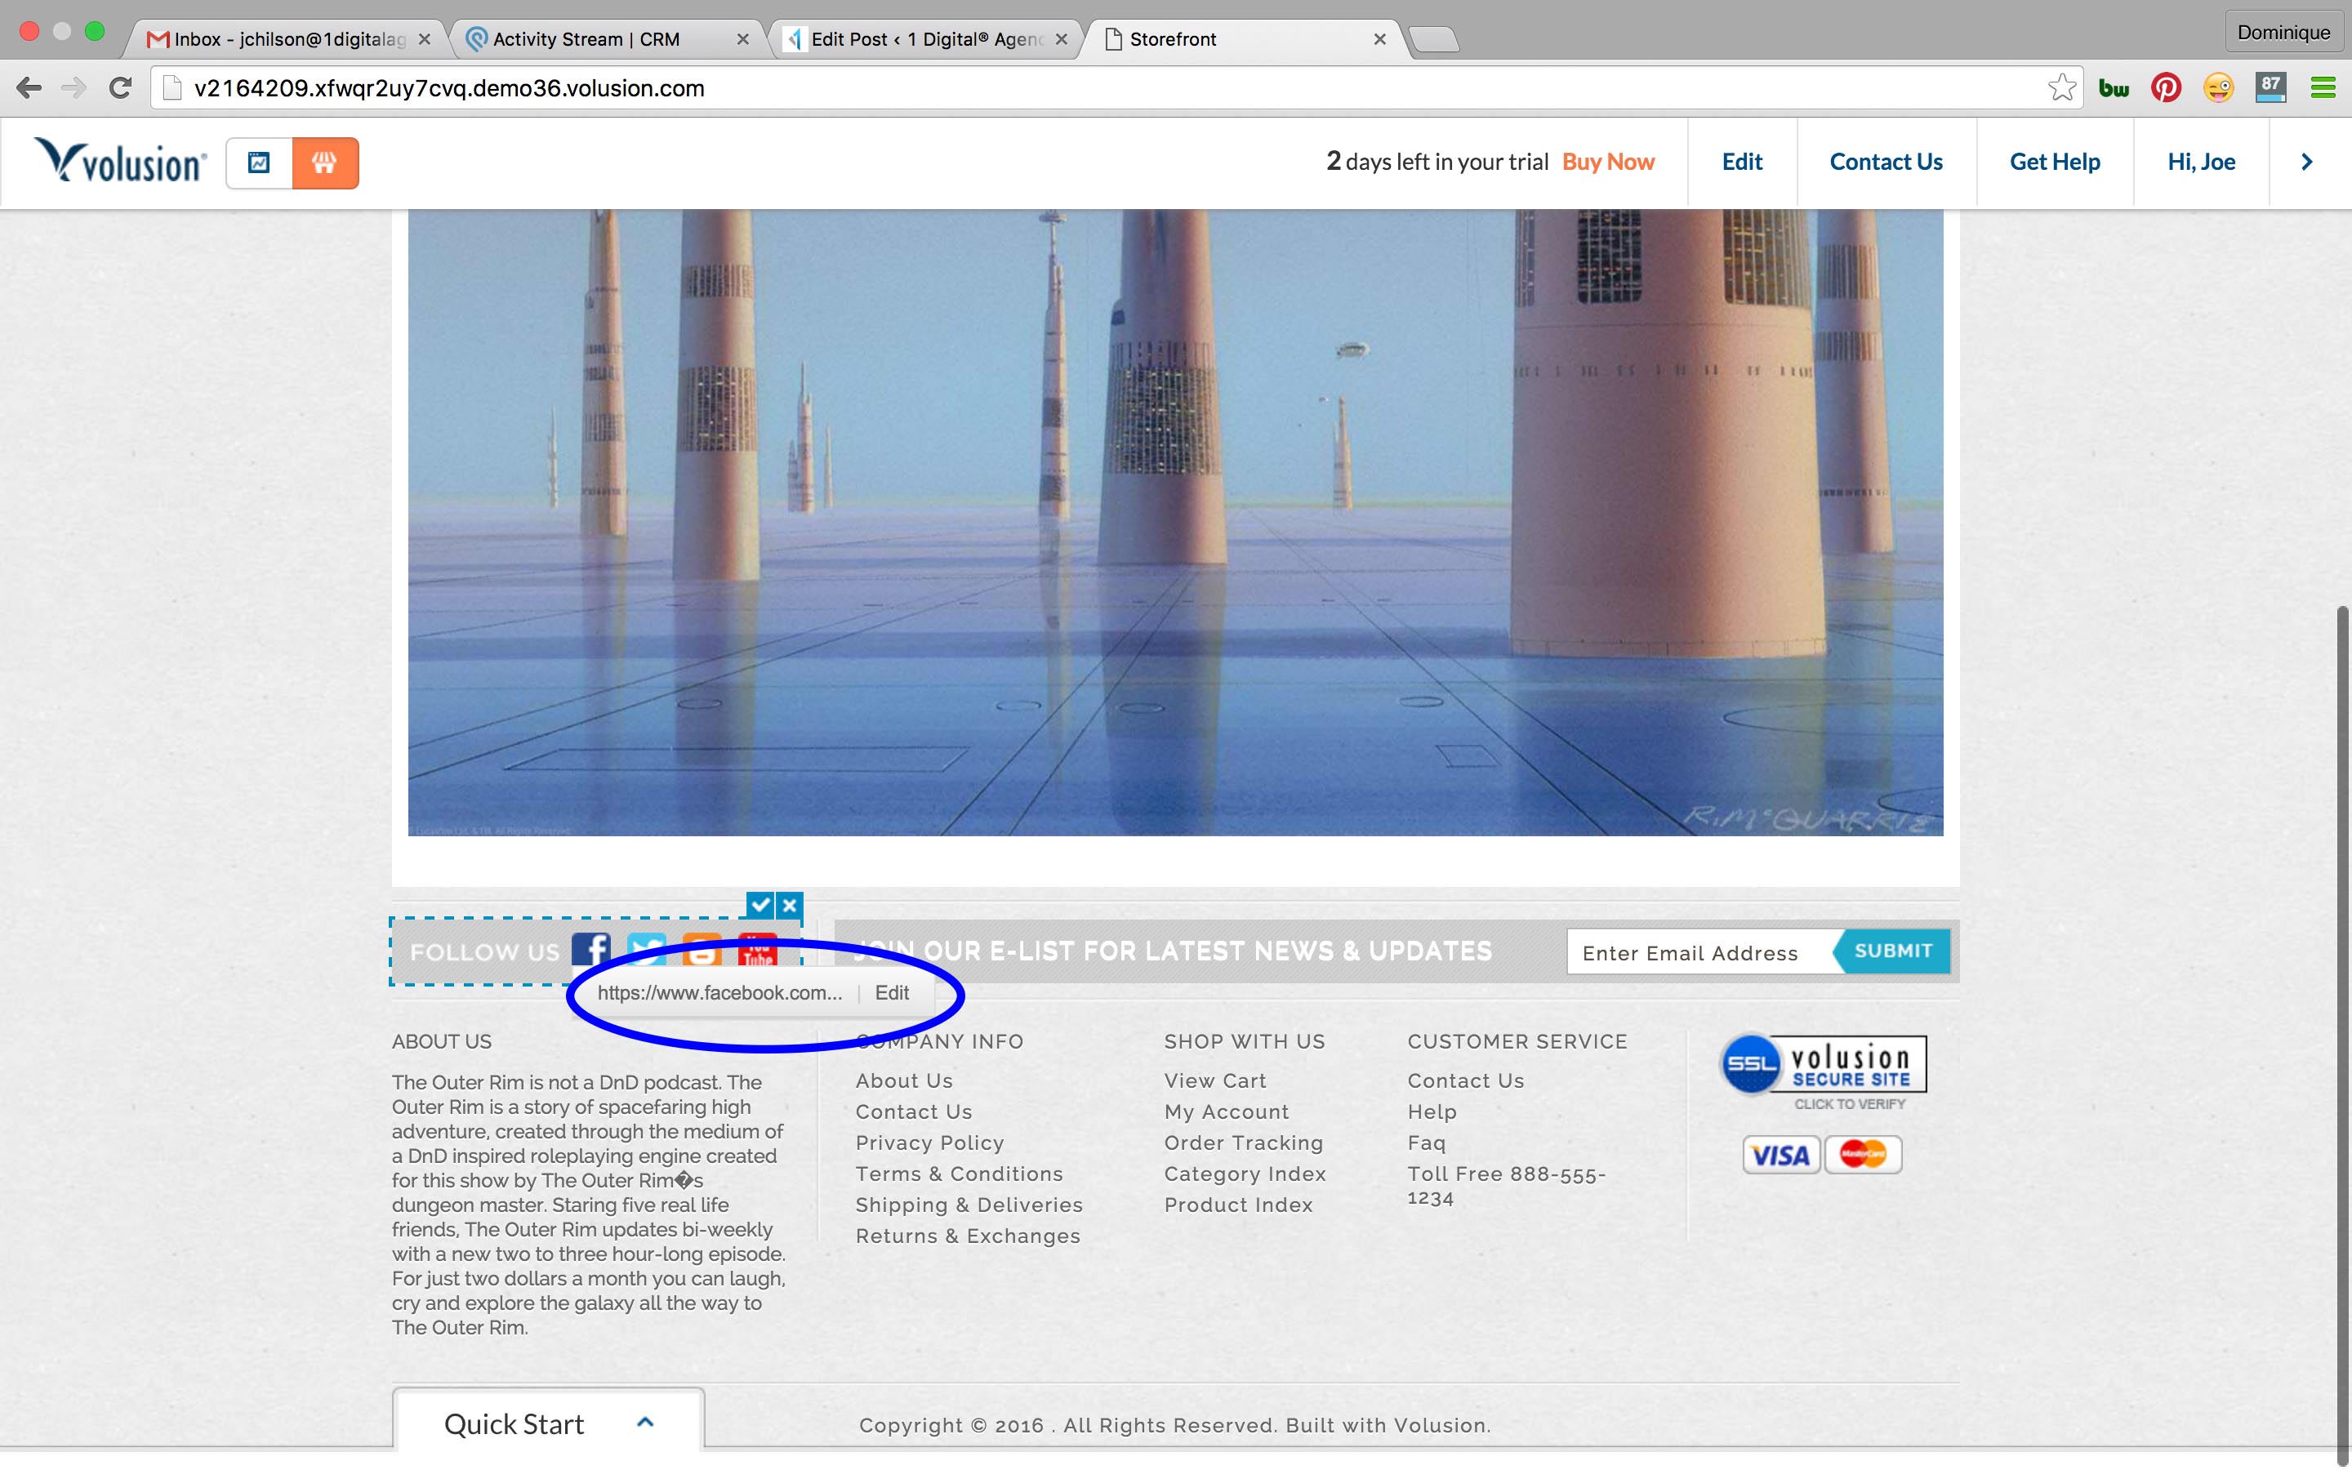This screenshot has height=1470, width=2352.
Task: Select the orange storefront icon
Action: pyautogui.click(x=324, y=163)
